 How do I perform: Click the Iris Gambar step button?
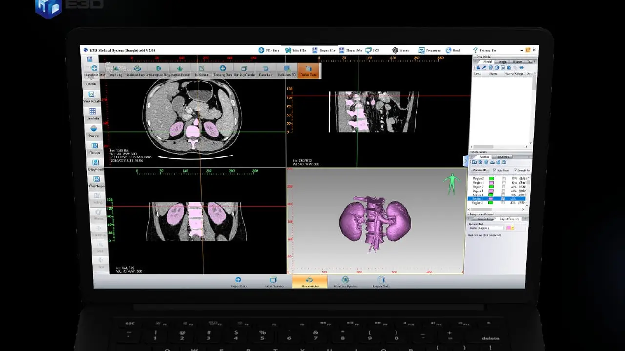(274, 282)
